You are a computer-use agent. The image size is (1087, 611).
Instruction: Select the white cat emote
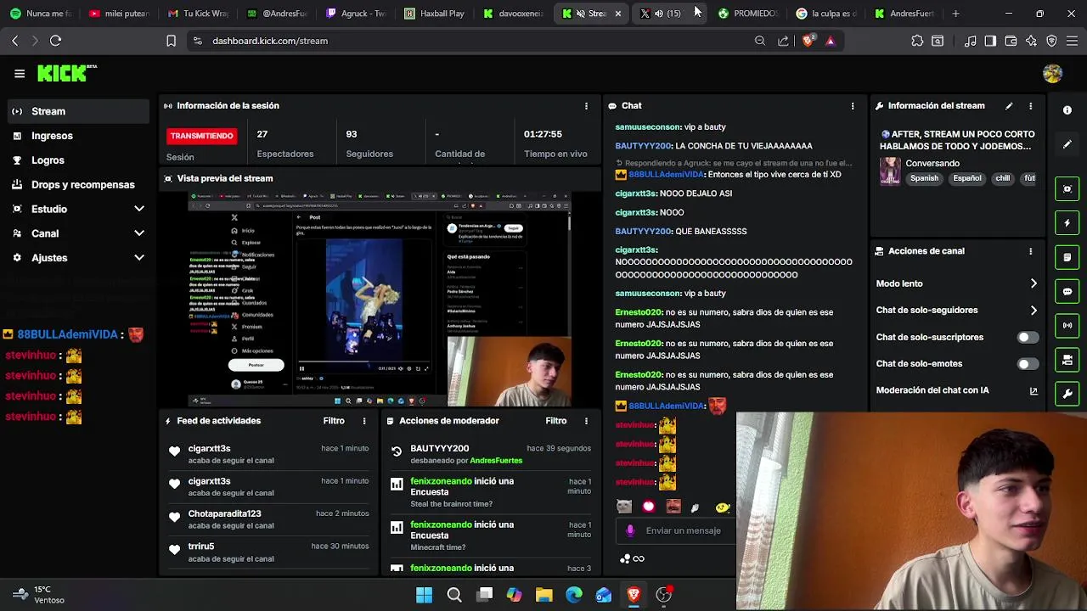(624, 507)
